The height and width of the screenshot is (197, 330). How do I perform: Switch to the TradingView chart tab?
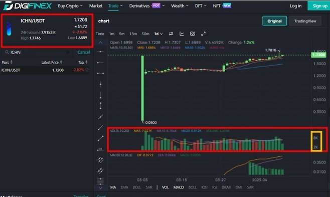coord(305,21)
